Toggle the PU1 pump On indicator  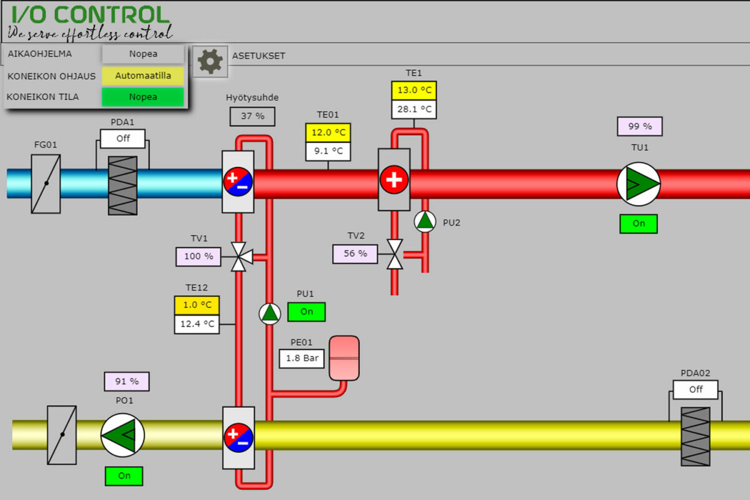point(306,312)
